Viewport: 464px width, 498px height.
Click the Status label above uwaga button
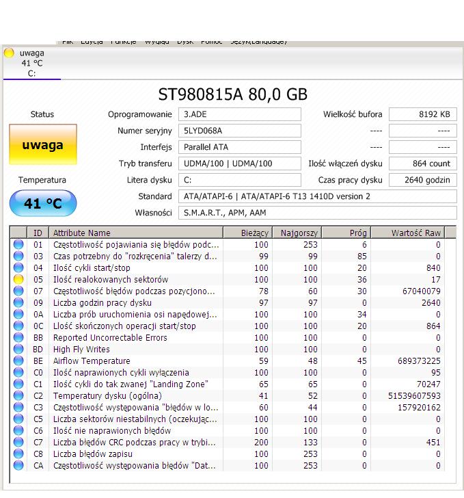click(x=42, y=114)
